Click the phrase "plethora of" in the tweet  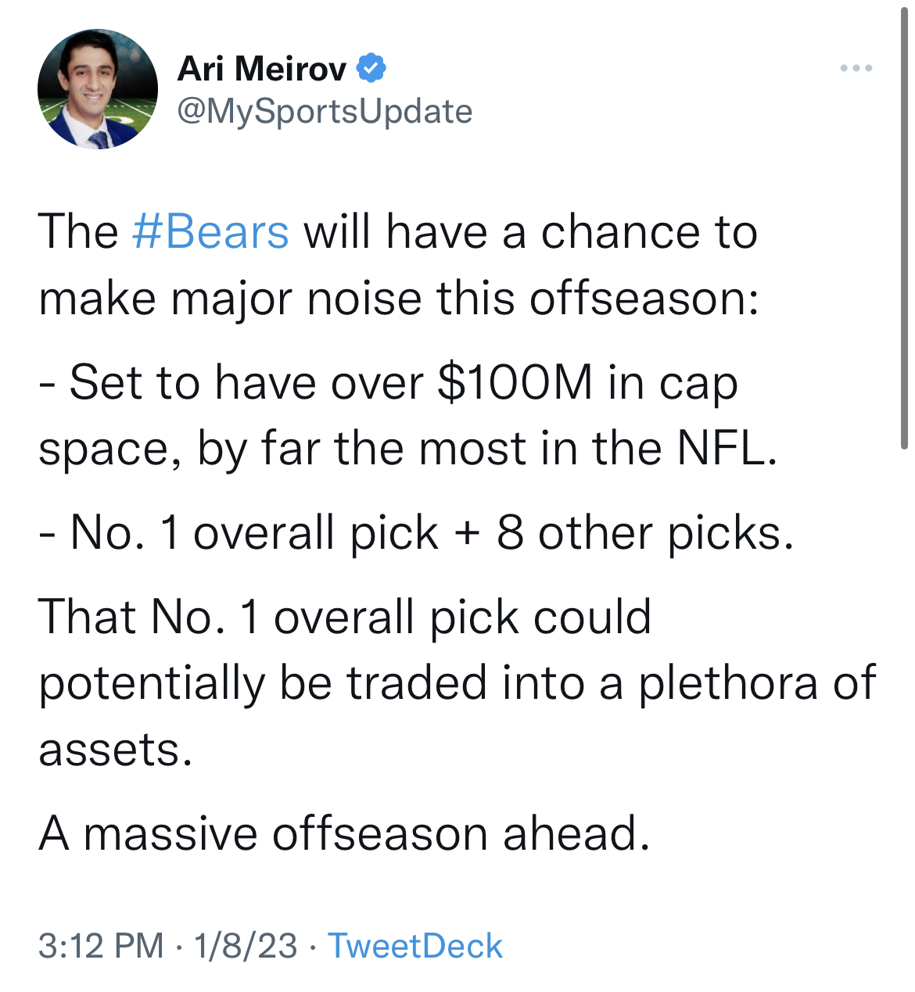pos(757,683)
